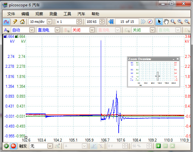
Task: Go to next buffer with double right arrows
Action: click(x=143, y=22)
